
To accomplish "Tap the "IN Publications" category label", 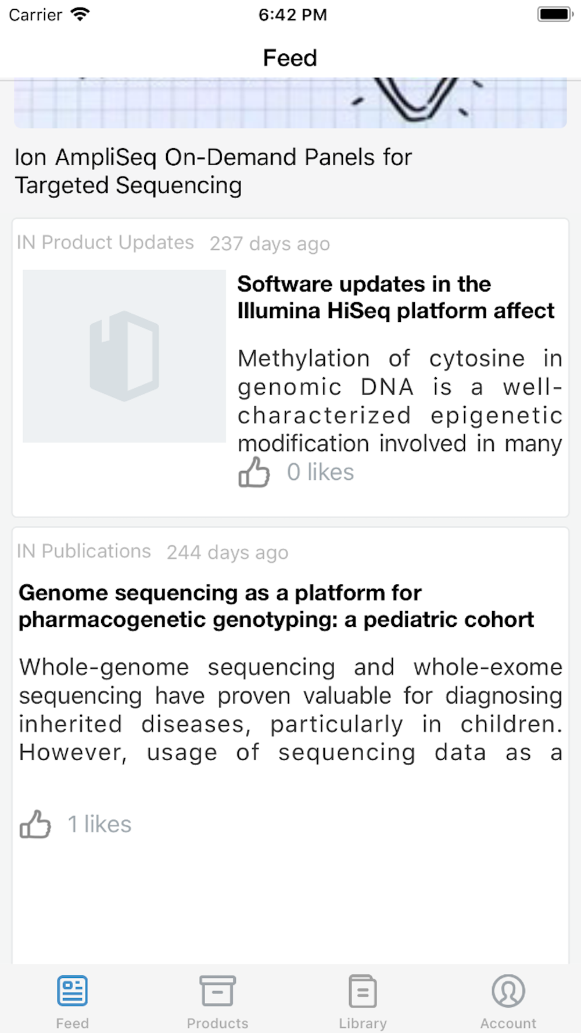I will click(84, 551).
